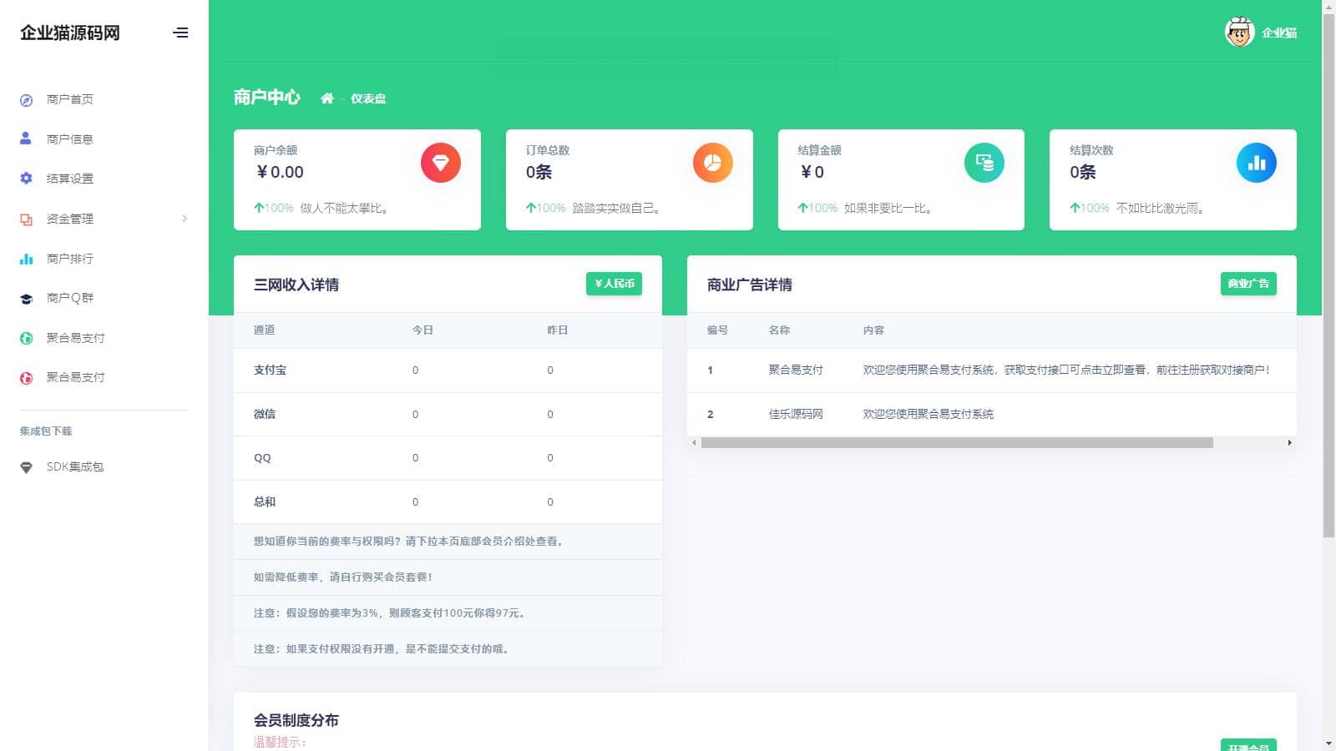The width and height of the screenshot is (1336, 751).
Task: Click the 如需降低费率 notice line
Action: (343, 577)
